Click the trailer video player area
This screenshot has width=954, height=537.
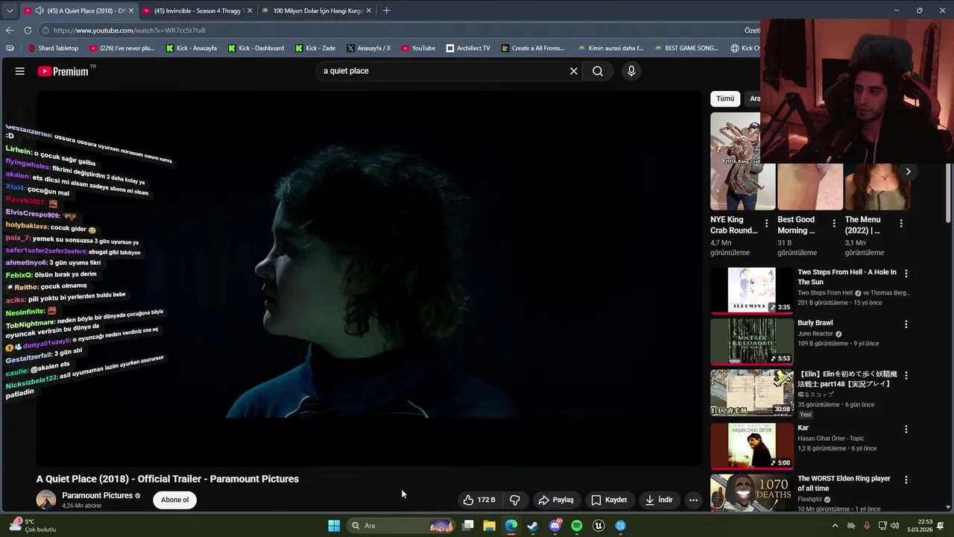[369, 280]
